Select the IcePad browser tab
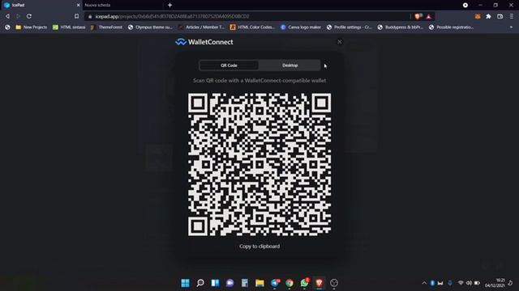This screenshot has height=291, width=519. [41, 5]
